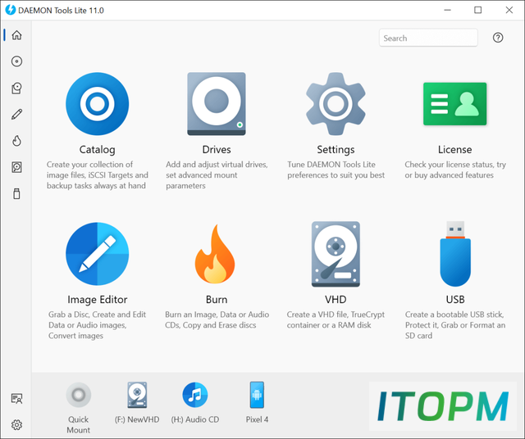The image size is (525, 439).
Task: Open the VHD hard disk sidebar icon
Action: (x=16, y=167)
